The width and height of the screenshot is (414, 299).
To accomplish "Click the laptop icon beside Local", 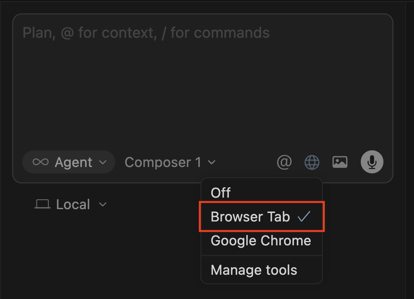I will [42, 204].
